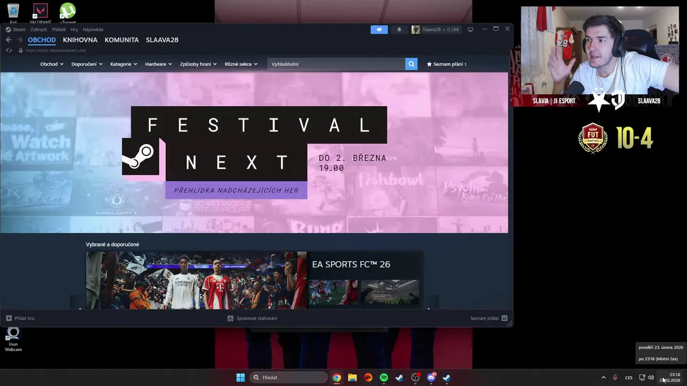Click the store.steampowered.com URL
Image resolution: width=687 pixels, height=386 pixels.
56,50
